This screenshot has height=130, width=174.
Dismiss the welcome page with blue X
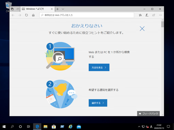[142, 29]
